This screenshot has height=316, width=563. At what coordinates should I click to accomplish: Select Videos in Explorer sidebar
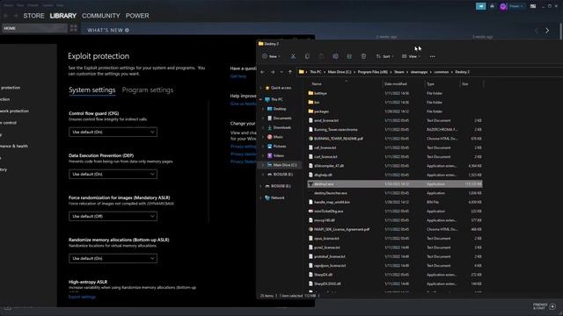pos(279,155)
